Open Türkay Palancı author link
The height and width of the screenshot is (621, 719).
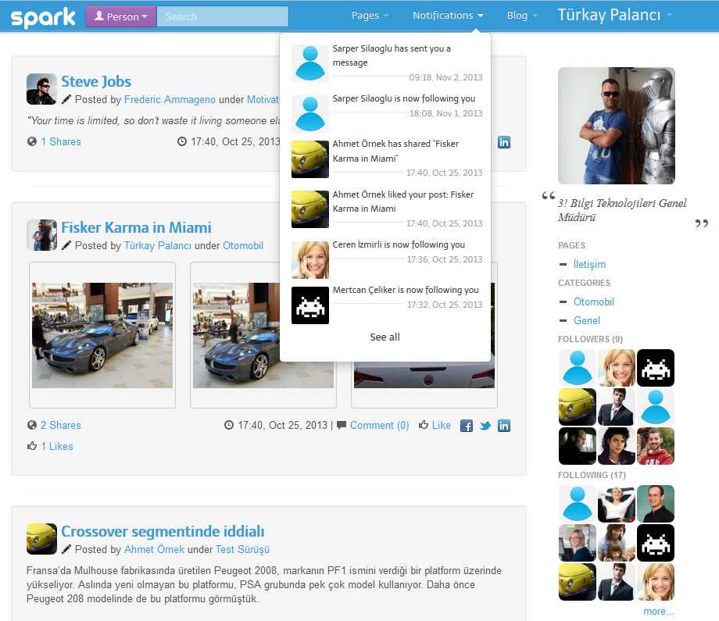(157, 245)
